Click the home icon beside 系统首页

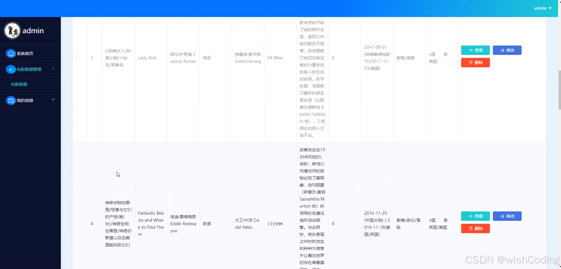tap(11, 53)
